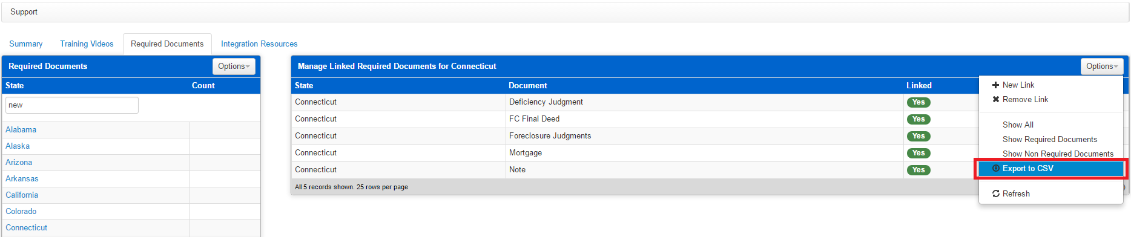Click the X icon beside Remove Link
Image resolution: width=1131 pixels, height=237 pixels.
(995, 100)
